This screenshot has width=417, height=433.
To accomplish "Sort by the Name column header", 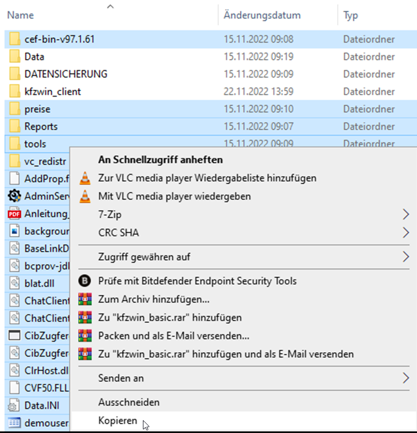I will (x=20, y=15).
